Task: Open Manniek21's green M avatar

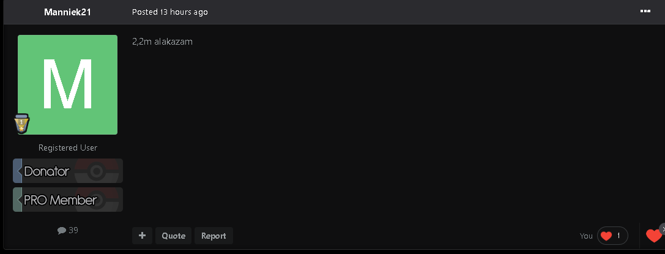Action: [x=67, y=85]
